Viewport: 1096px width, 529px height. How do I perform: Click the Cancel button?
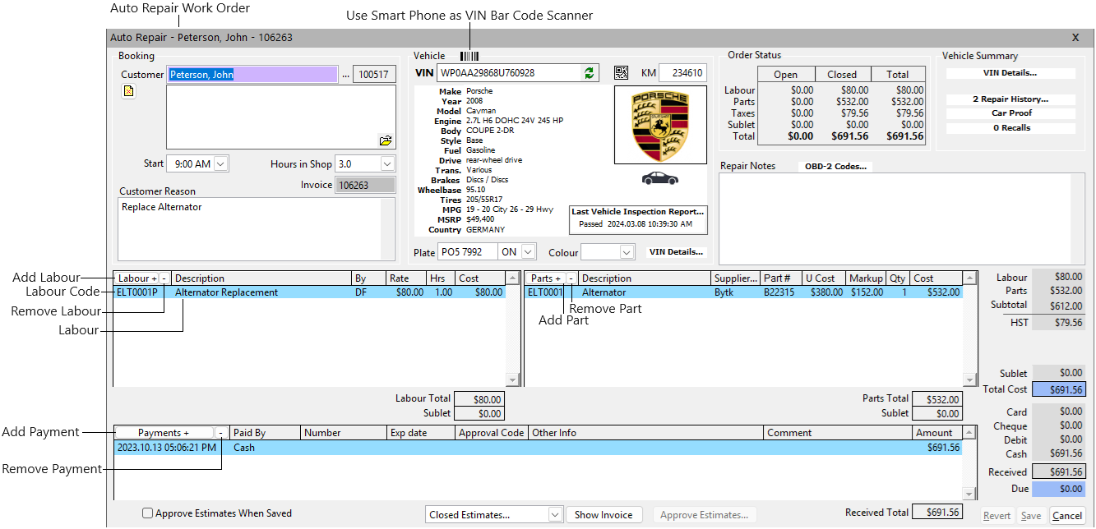(x=1067, y=516)
